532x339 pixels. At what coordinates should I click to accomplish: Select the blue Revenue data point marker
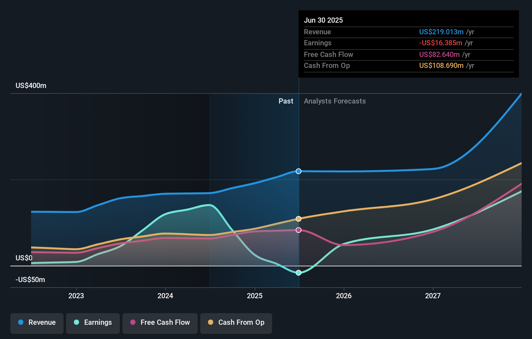pyautogui.click(x=298, y=171)
